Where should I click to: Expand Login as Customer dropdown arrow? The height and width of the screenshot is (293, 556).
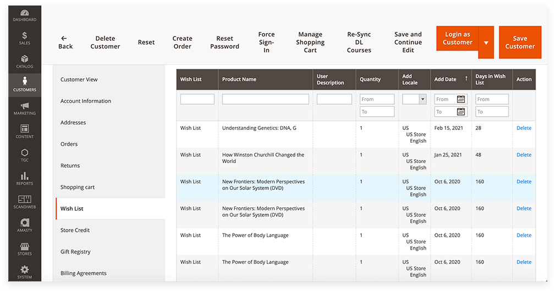coord(486,42)
